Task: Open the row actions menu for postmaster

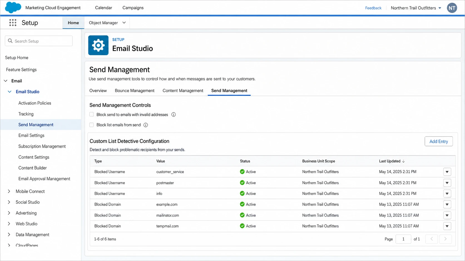Action: click(447, 183)
